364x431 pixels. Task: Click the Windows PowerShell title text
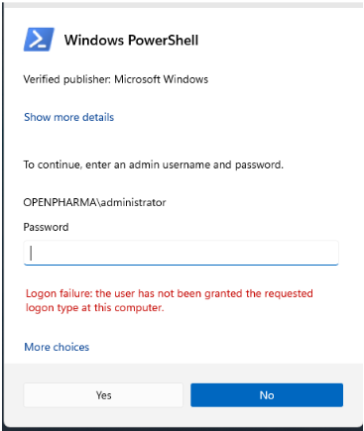coord(131,41)
